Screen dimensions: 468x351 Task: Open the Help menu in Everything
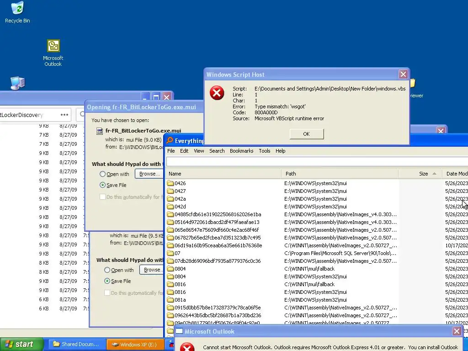(280, 151)
